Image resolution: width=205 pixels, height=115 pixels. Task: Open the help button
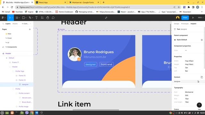(x=199, y=105)
